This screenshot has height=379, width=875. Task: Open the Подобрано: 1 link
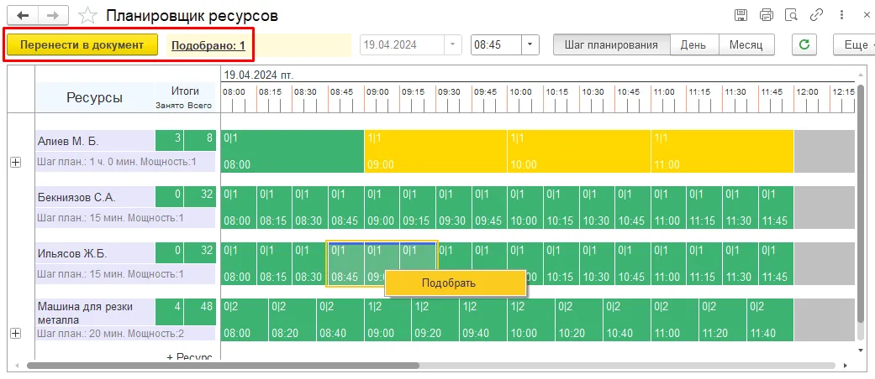click(x=208, y=45)
